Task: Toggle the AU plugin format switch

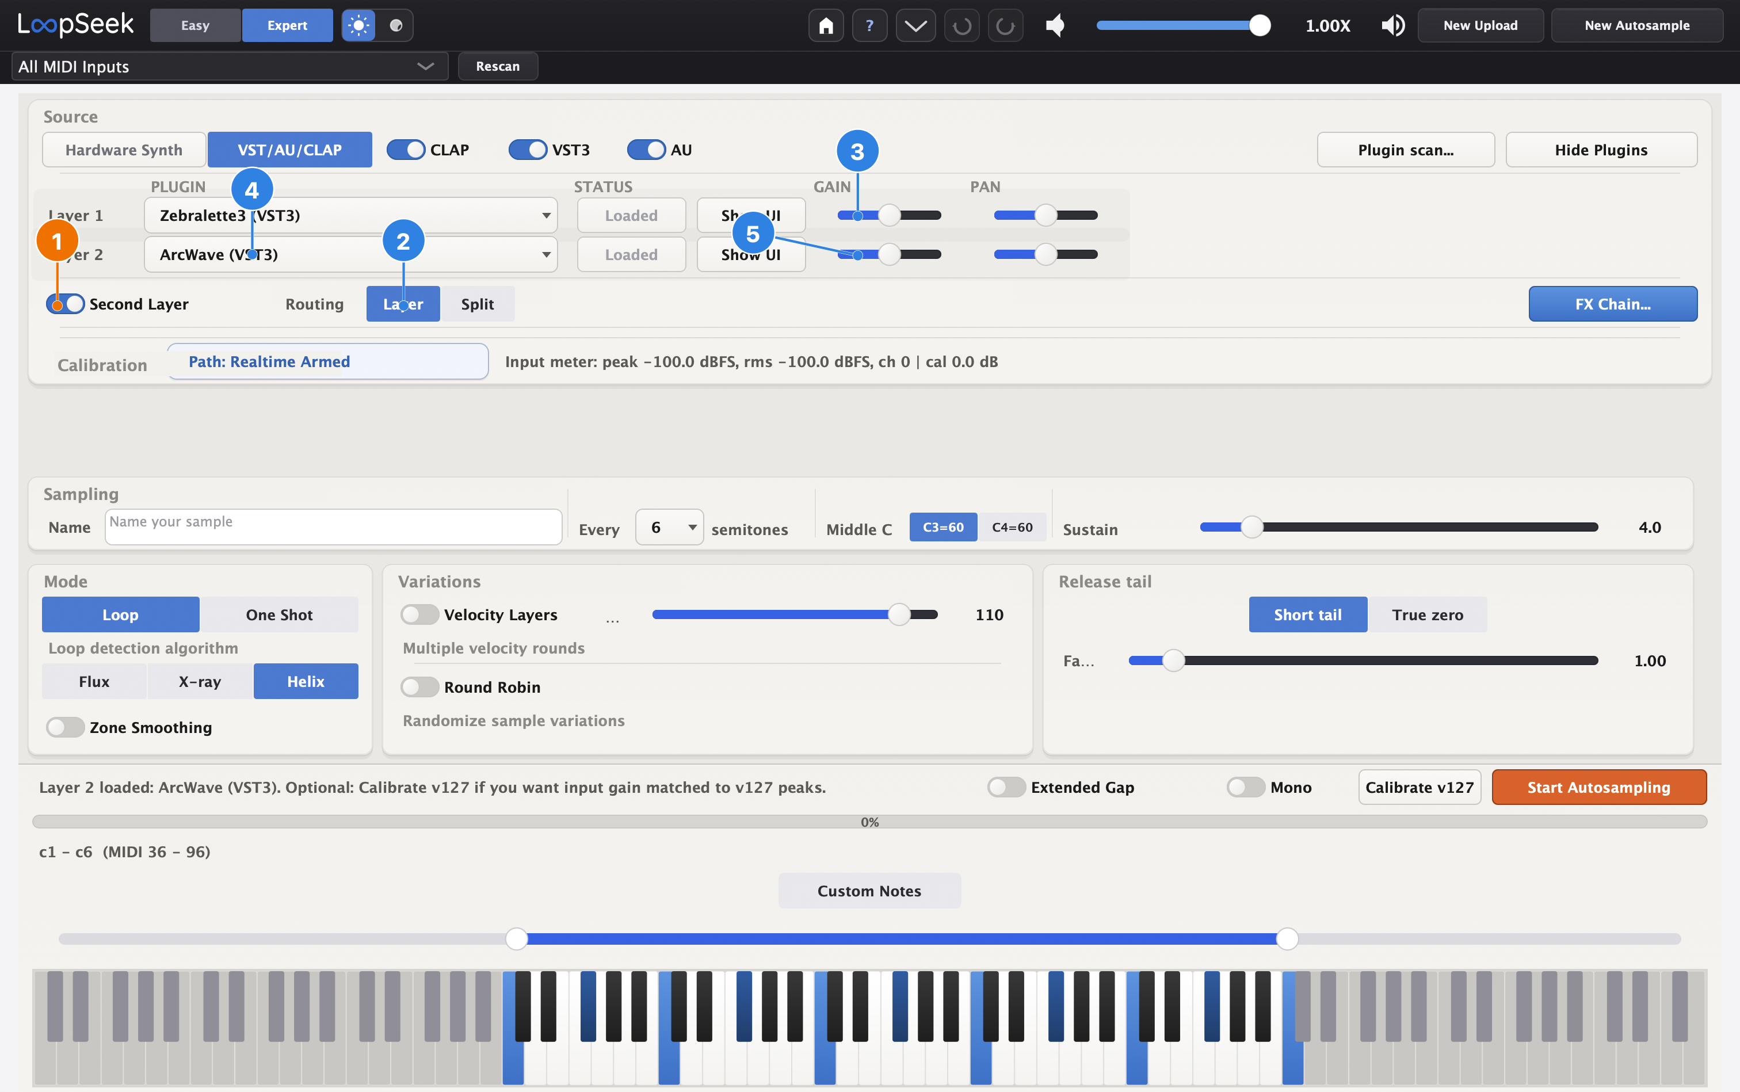Action: pyautogui.click(x=646, y=150)
